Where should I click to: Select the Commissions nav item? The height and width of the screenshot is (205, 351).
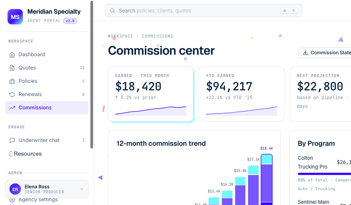(47, 108)
